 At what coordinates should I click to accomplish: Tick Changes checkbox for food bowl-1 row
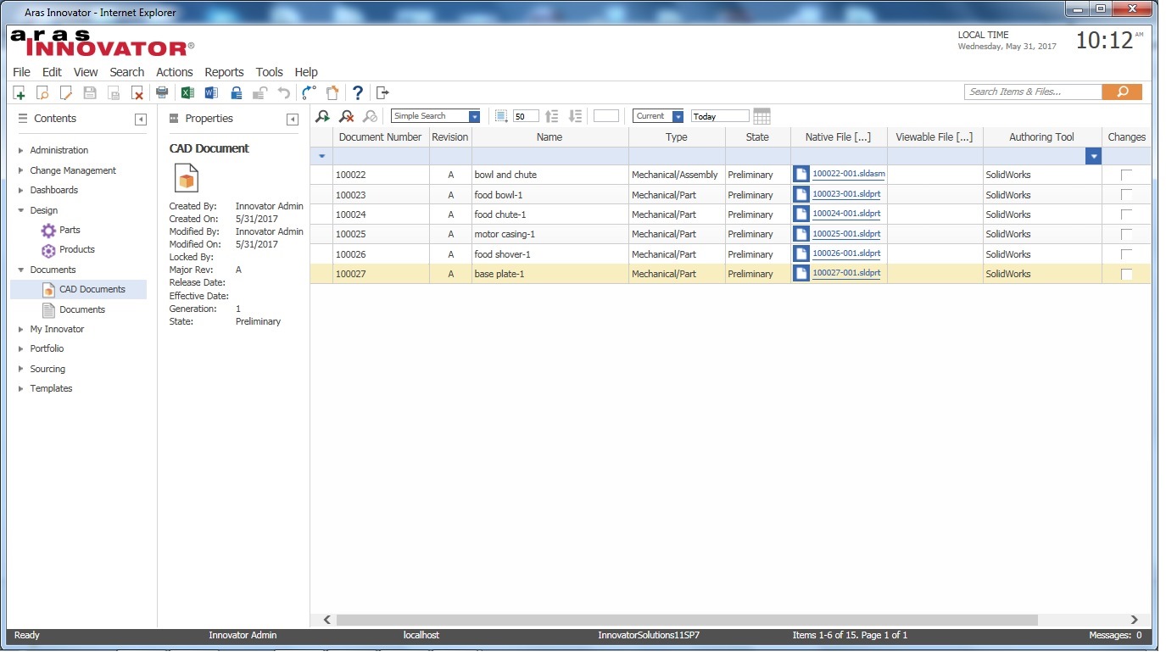(x=1126, y=195)
